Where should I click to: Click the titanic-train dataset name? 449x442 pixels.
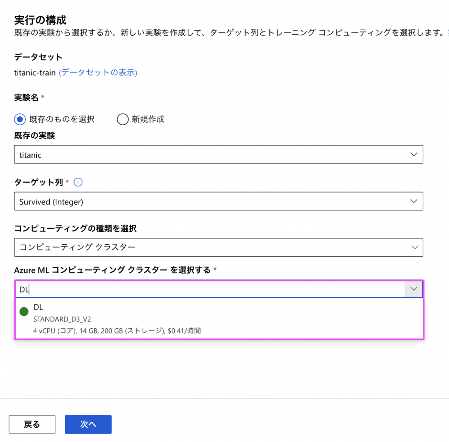(35, 73)
